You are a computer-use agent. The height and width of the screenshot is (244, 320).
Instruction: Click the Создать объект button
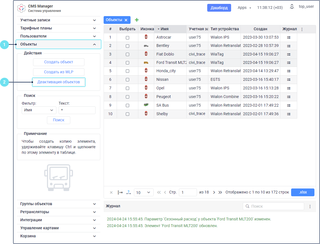click(59, 62)
